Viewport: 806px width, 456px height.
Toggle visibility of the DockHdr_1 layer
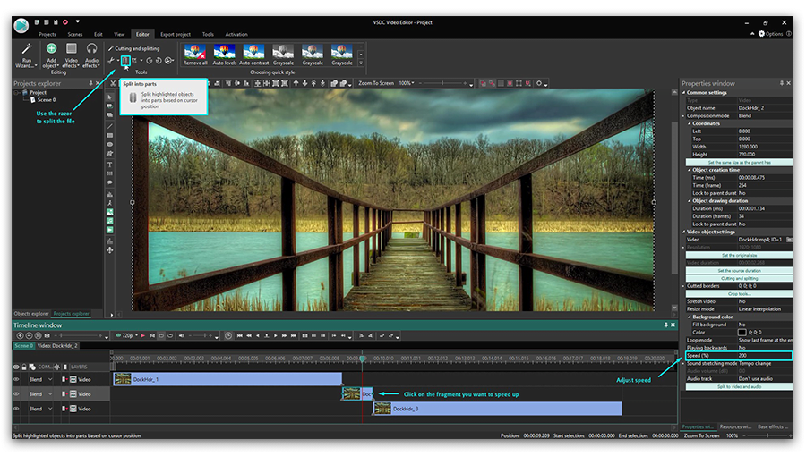16,380
